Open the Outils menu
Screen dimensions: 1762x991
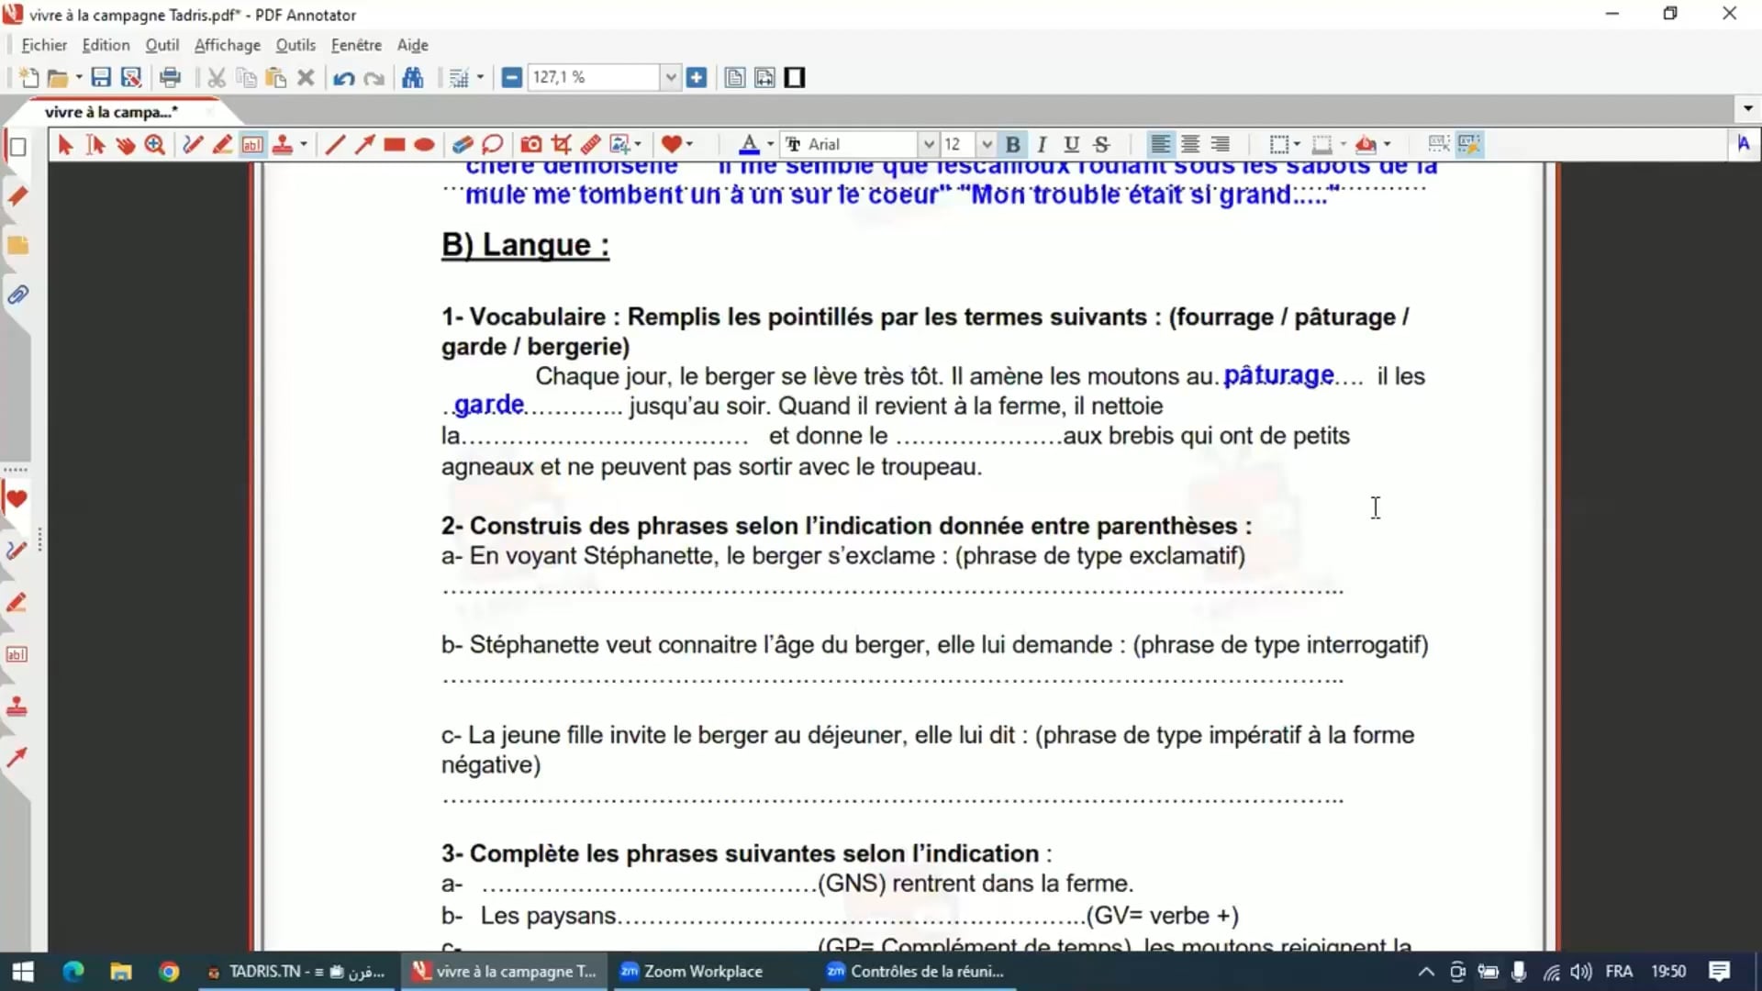pyautogui.click(x=295, y=45)
